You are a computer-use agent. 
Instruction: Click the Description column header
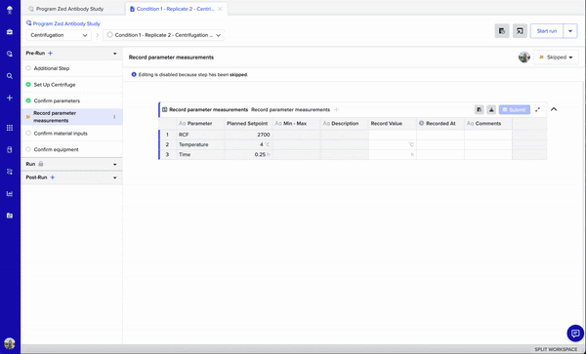coord(345,124)
